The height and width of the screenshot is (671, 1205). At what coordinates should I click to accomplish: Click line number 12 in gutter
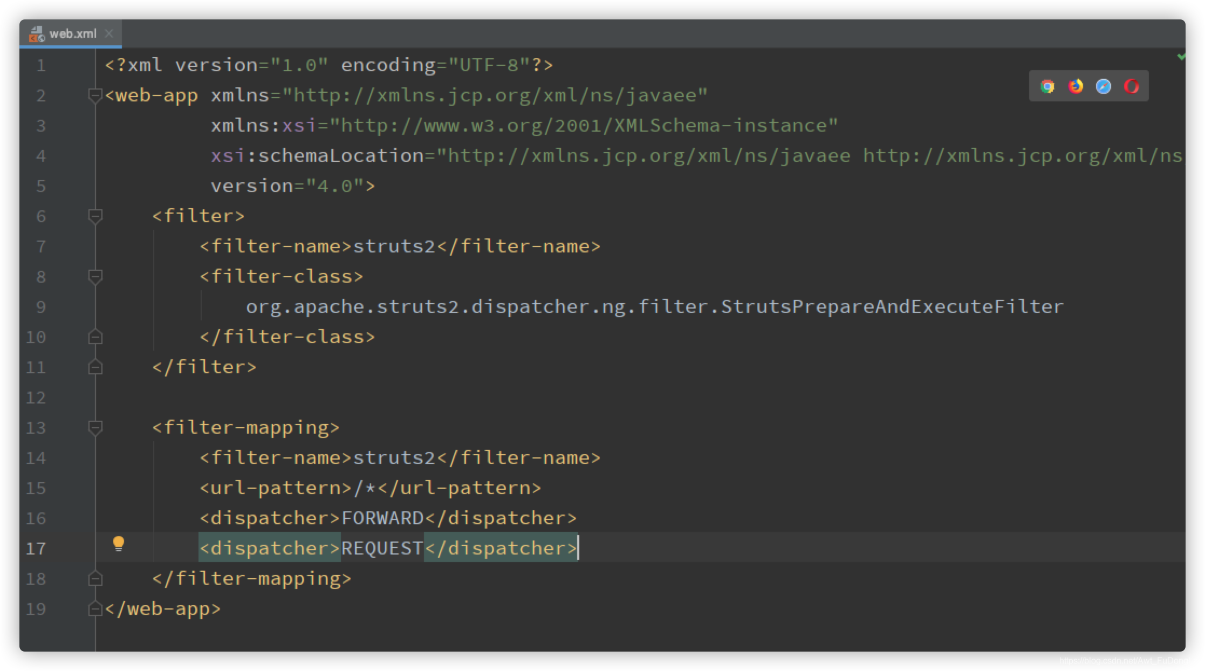[x=36, y=398]
